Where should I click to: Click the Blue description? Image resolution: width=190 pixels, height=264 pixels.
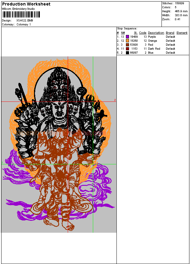point(151,52)
